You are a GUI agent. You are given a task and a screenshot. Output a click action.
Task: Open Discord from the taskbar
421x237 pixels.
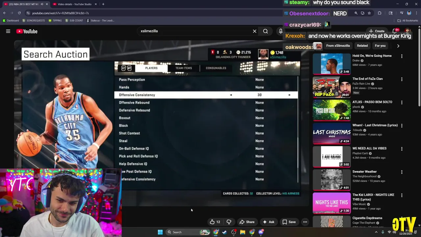tap(261, 232)
